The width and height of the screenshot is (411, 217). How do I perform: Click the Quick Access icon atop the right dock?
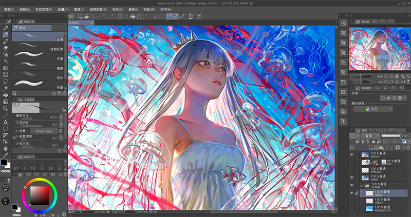coord(344,23)
